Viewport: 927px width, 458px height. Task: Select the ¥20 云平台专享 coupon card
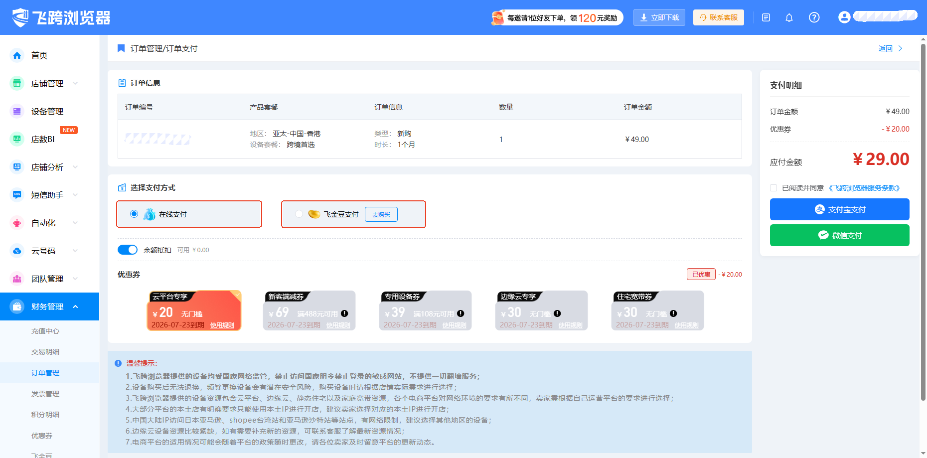click(194, 310)
